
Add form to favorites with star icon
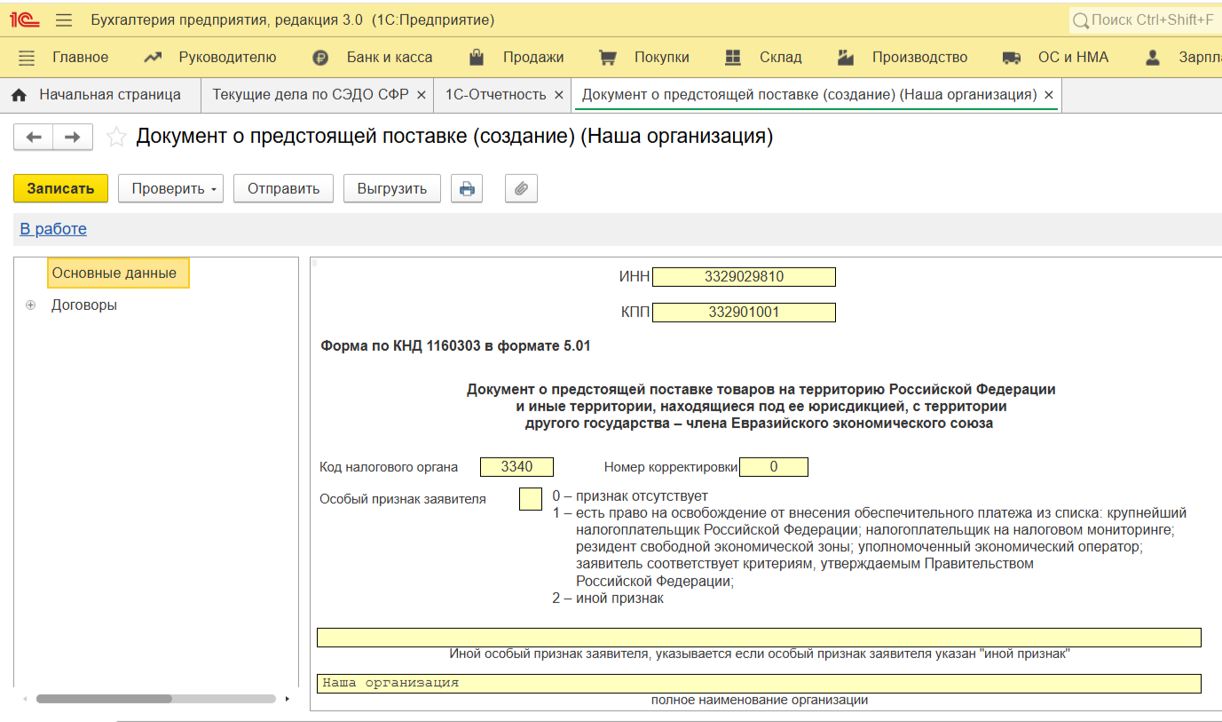point(116,137)
